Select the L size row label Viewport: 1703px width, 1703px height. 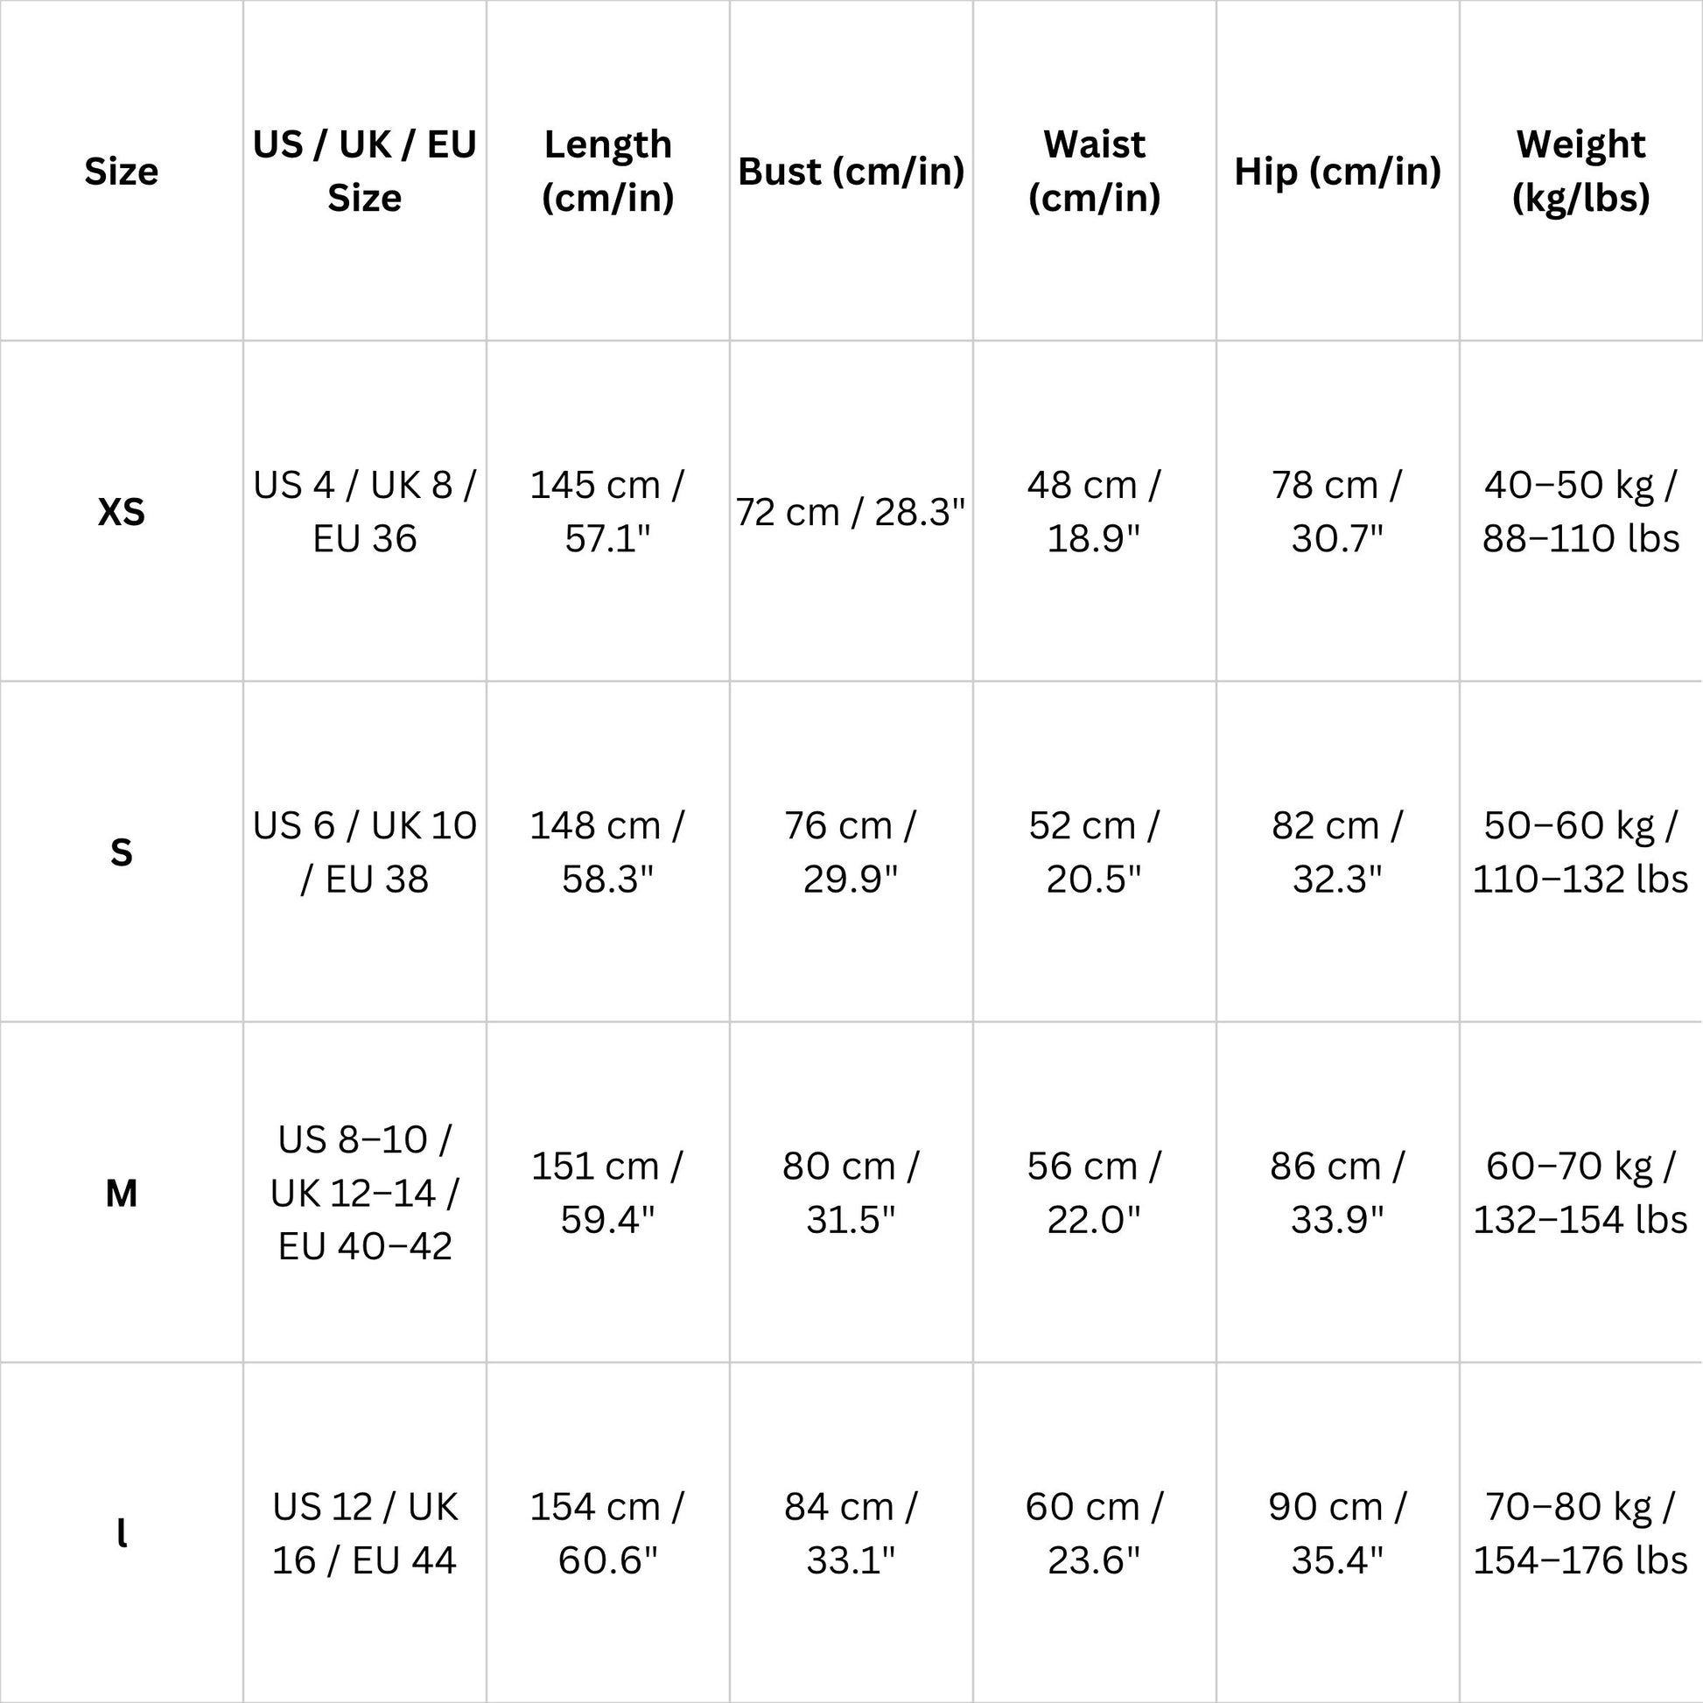(122, 1533)
